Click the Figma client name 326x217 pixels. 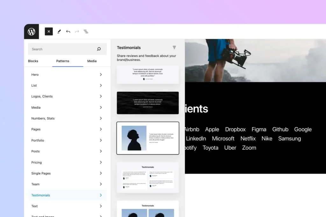pyautogui.click(x=259, y=129)
